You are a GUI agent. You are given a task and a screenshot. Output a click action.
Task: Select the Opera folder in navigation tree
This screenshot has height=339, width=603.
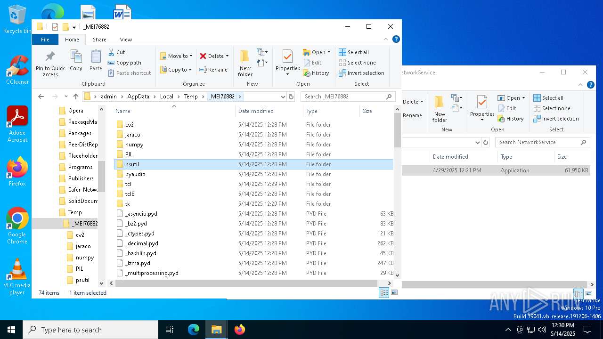pos(75,111)
